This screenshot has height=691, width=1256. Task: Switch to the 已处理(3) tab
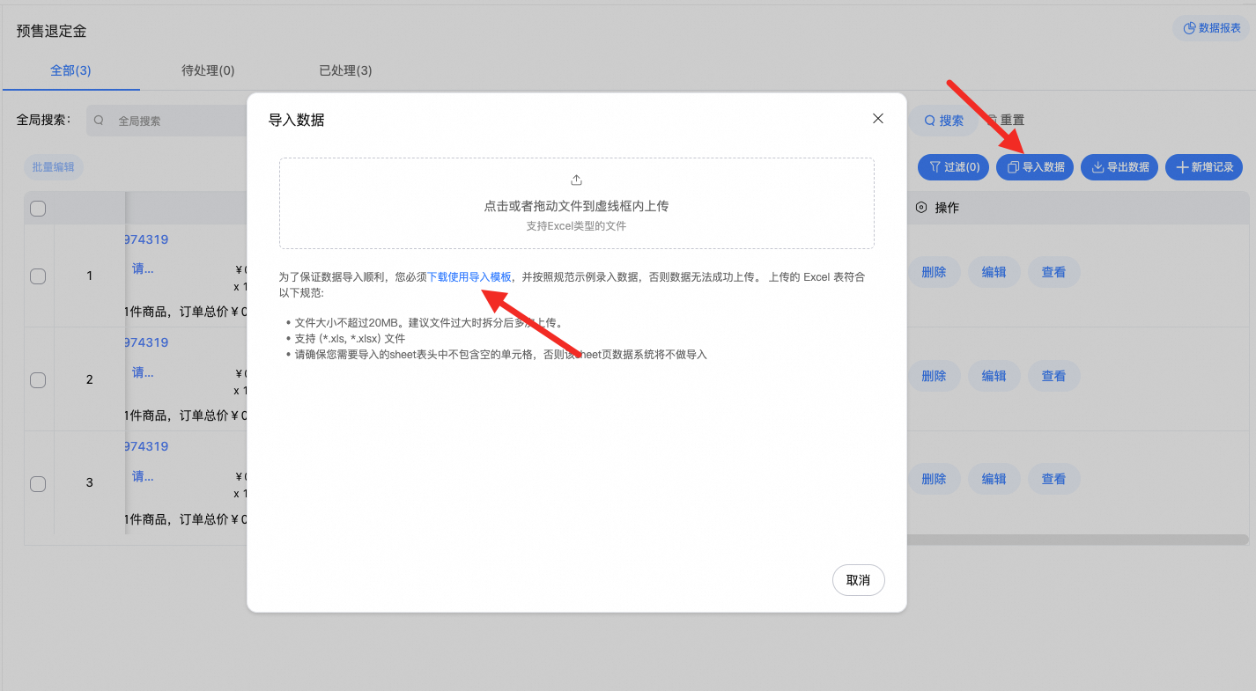point(345,70)
